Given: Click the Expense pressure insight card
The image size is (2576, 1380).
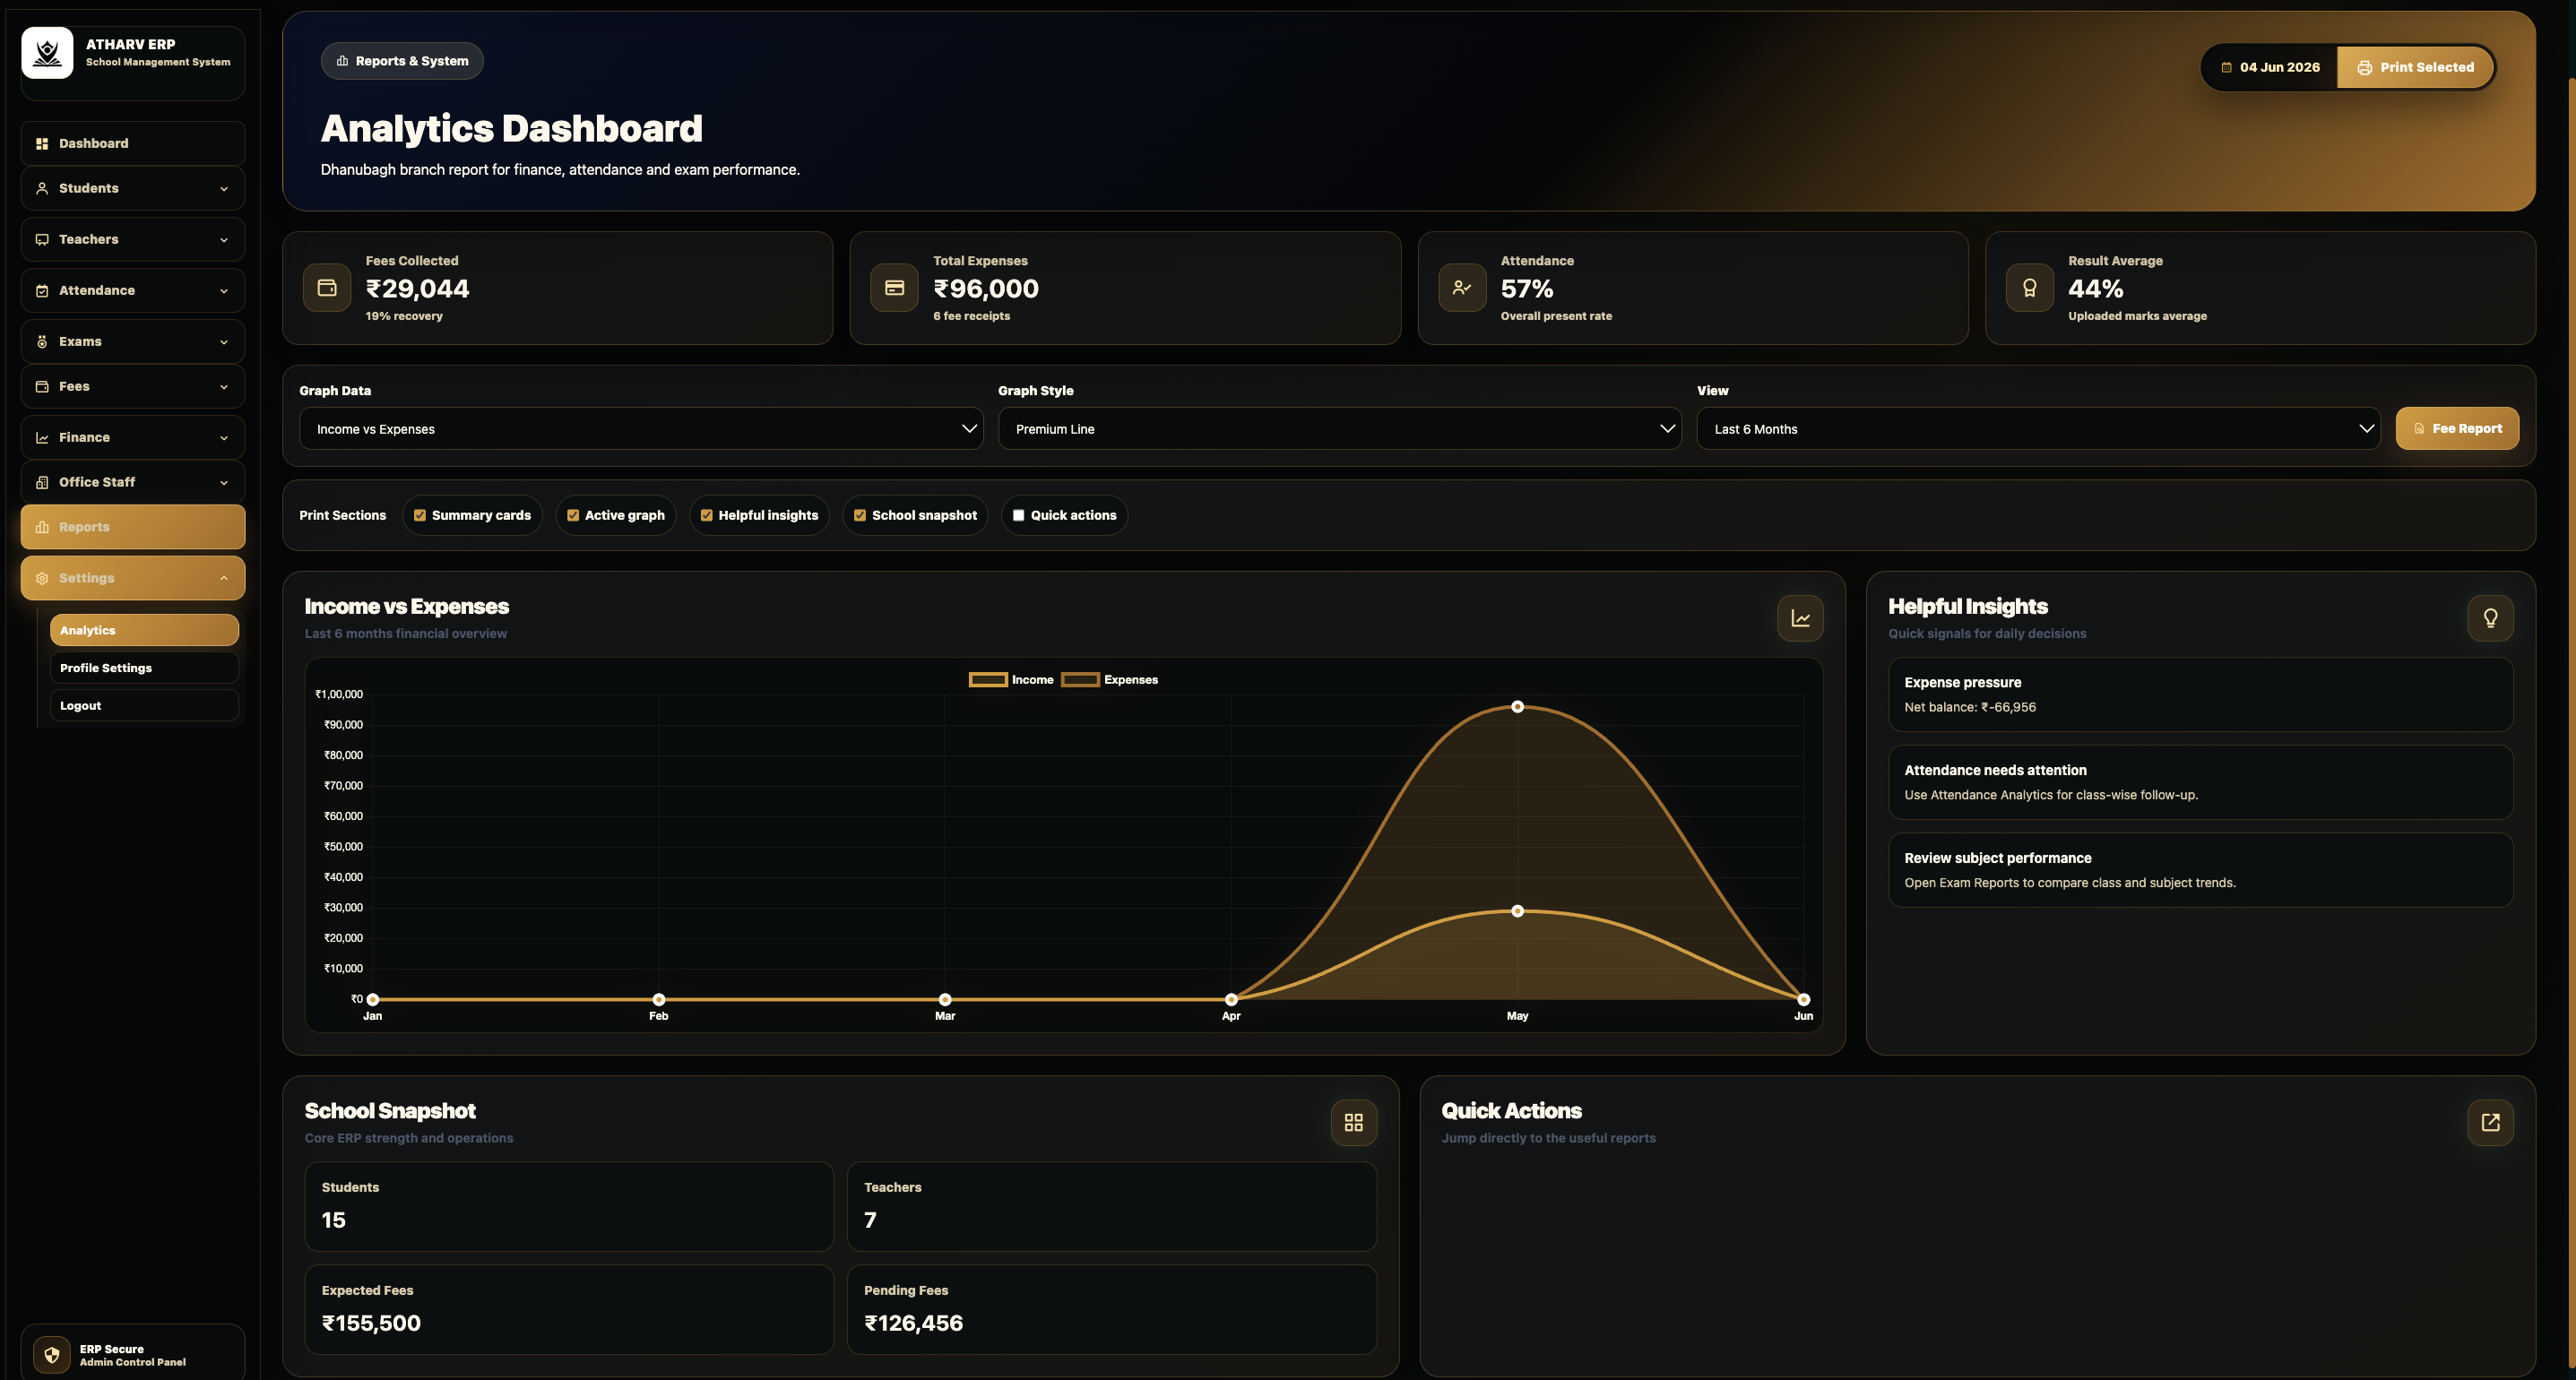Looking at the screenshot, I should pyautogui.click(x=2200, y=695).
